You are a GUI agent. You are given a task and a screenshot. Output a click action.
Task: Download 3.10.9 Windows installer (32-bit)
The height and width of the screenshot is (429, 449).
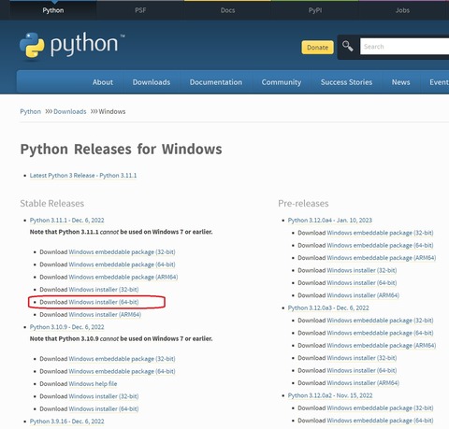[104, 396]
